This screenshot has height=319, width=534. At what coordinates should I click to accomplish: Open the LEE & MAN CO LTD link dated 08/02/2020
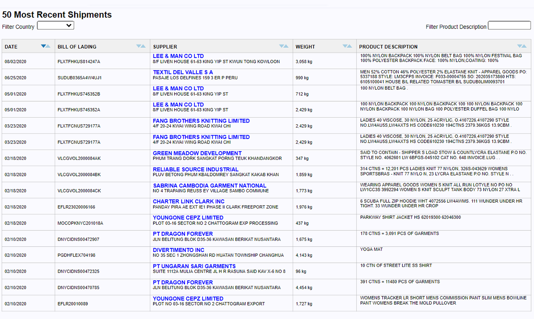(x=178, y=56)
